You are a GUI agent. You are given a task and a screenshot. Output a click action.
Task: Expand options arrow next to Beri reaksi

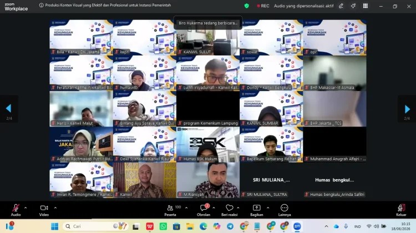point(238,208)
